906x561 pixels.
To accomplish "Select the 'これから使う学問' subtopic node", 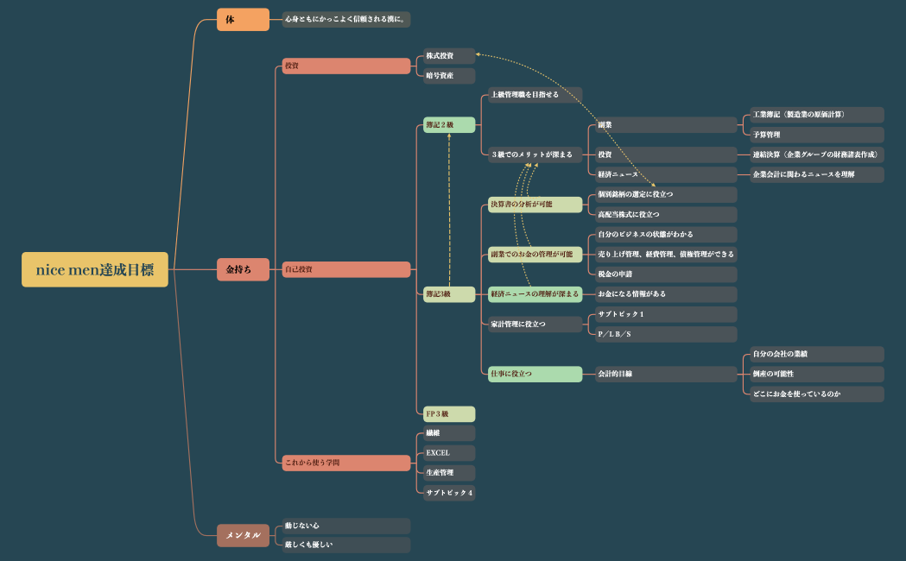I will click(346, 463).
